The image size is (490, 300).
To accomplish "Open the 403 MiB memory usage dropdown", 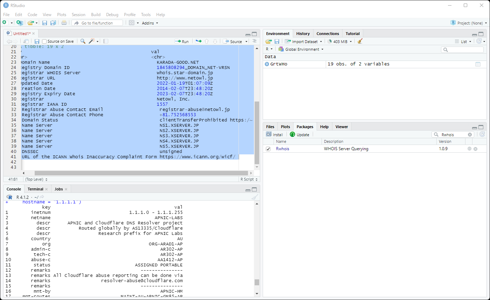I will click(x=339, y=41).
